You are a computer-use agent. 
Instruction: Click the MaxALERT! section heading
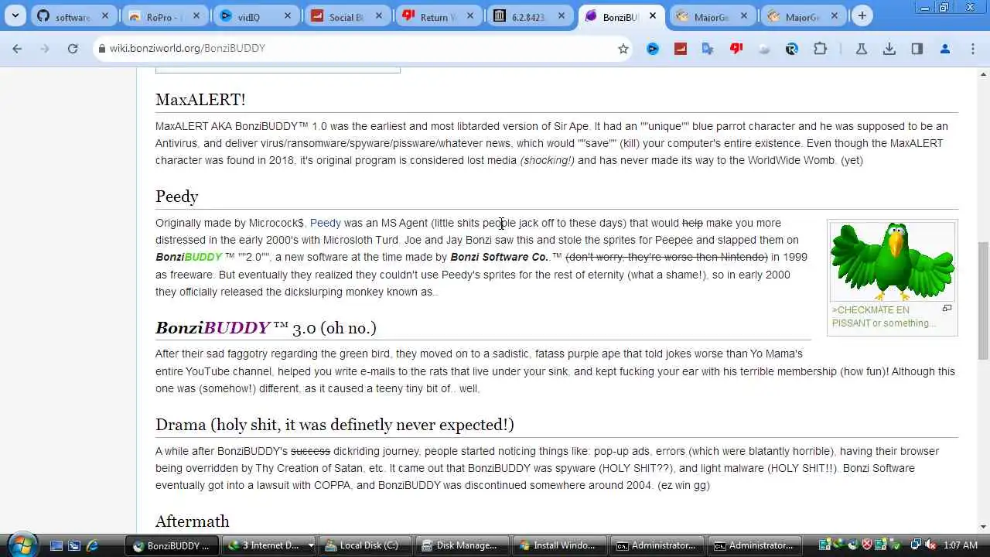[x=200, y=100]
